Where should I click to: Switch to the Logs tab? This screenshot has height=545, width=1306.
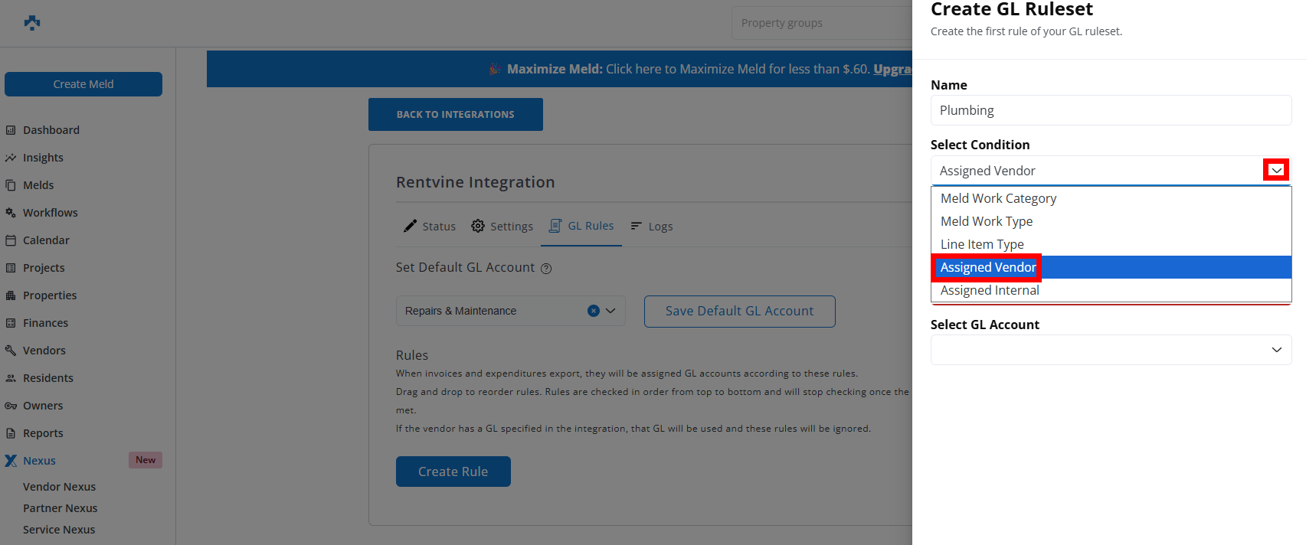coord(652,227)
